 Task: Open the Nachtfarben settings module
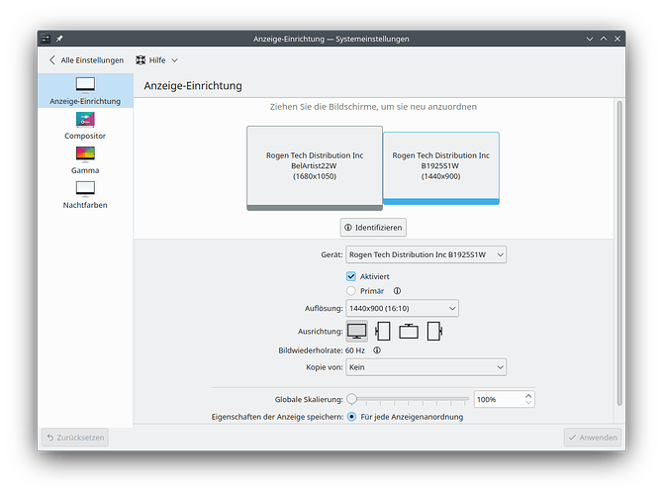(85, 194)
